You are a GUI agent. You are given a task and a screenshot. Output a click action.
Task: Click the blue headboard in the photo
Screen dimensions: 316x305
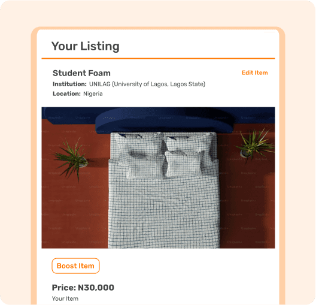tap(164, 121)
